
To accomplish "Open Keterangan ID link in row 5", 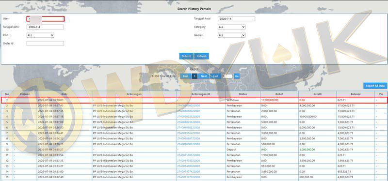I will point(189,122).
